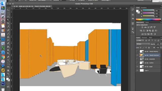Show the 03 3D - SHADOW layer
This screenshot has height=91, width=162.
coord(137,59)
